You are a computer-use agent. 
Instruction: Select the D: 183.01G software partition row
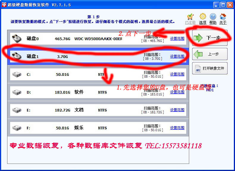point(89,92)
